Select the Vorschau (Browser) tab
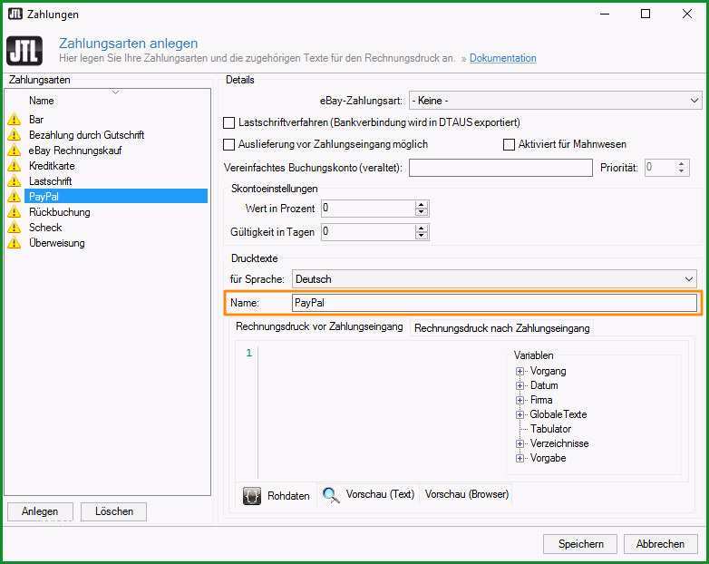 pos(467,494)
